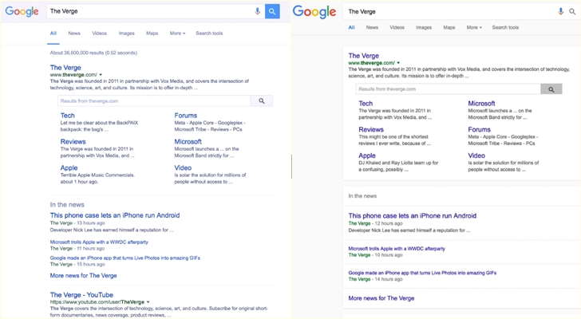Switch to the Images tab on the left page
Screen dimensions: 581x319
(126, 33)
